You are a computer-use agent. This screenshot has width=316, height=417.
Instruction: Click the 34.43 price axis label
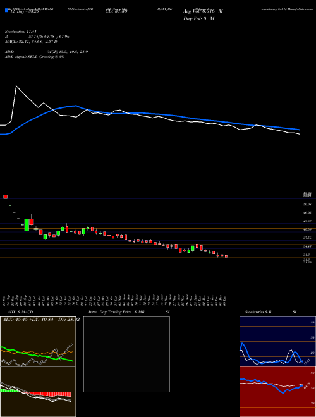point(307,246)
